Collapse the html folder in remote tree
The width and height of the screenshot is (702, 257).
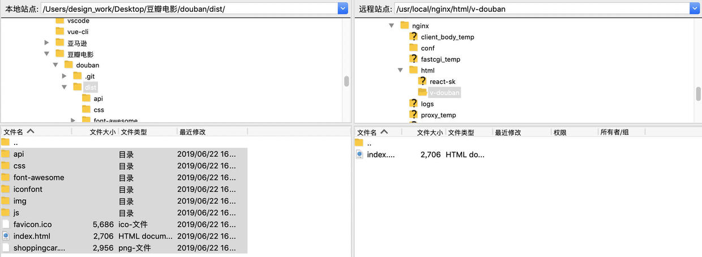coord(400,70)
